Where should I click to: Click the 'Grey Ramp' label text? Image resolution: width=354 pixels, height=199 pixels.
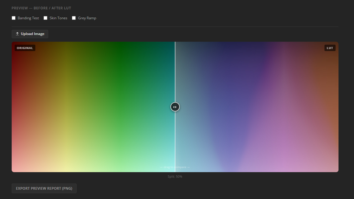pyautogui.click(x=87, y=18)
